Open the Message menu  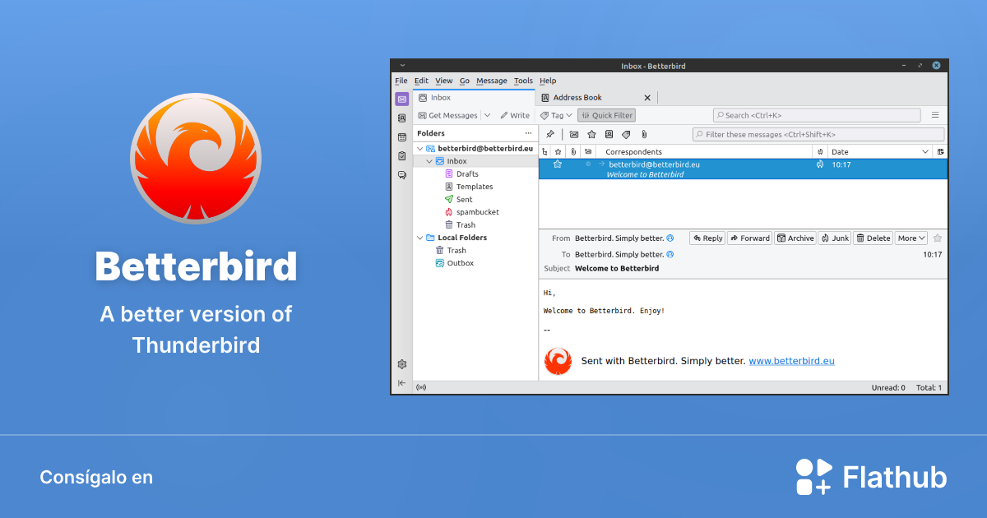point(491,81)
